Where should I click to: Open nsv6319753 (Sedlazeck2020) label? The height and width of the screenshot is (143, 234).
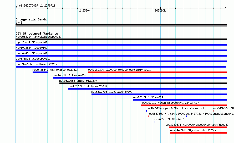tap(112, 92)
